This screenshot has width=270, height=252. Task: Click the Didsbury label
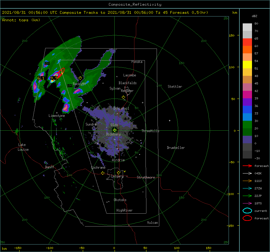click(x=113, y=134)
